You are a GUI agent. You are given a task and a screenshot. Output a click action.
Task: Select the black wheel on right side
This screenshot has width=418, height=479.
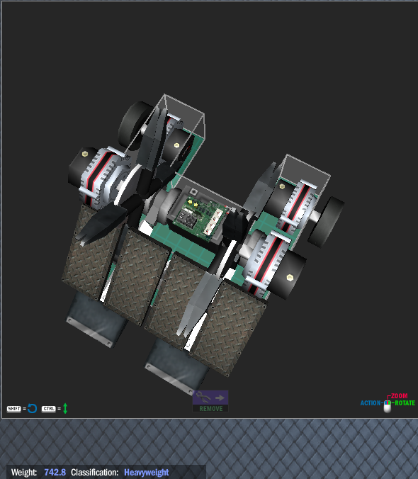coord(327,222)
